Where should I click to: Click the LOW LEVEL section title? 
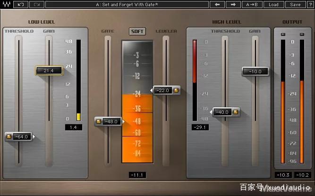click(42, 22)
